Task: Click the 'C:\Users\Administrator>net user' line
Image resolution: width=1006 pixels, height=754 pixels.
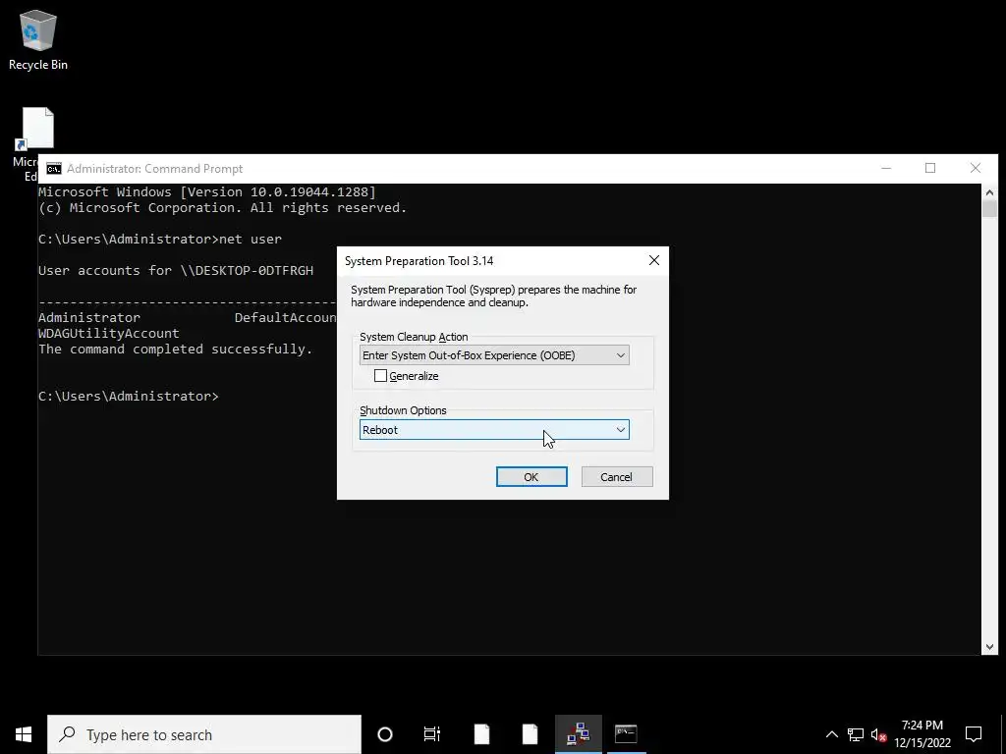Action: 160,240
